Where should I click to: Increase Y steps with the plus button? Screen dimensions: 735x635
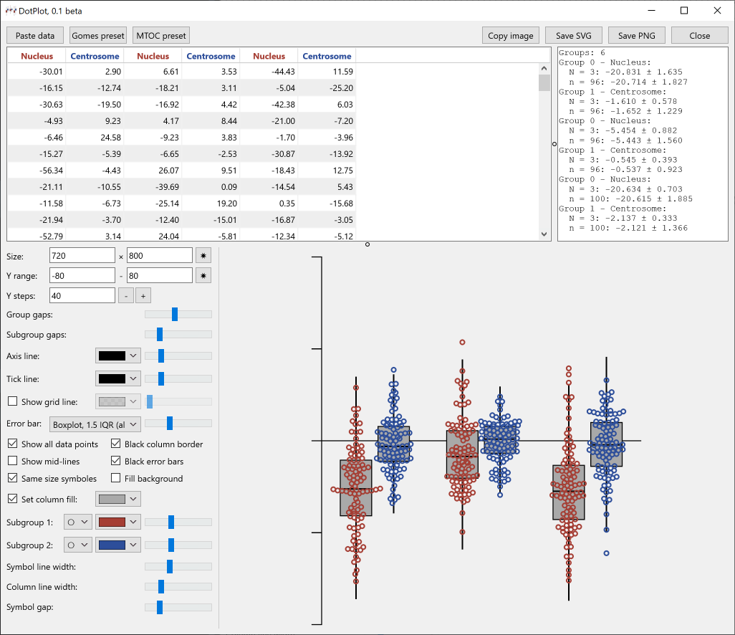(x=142, y=296)
